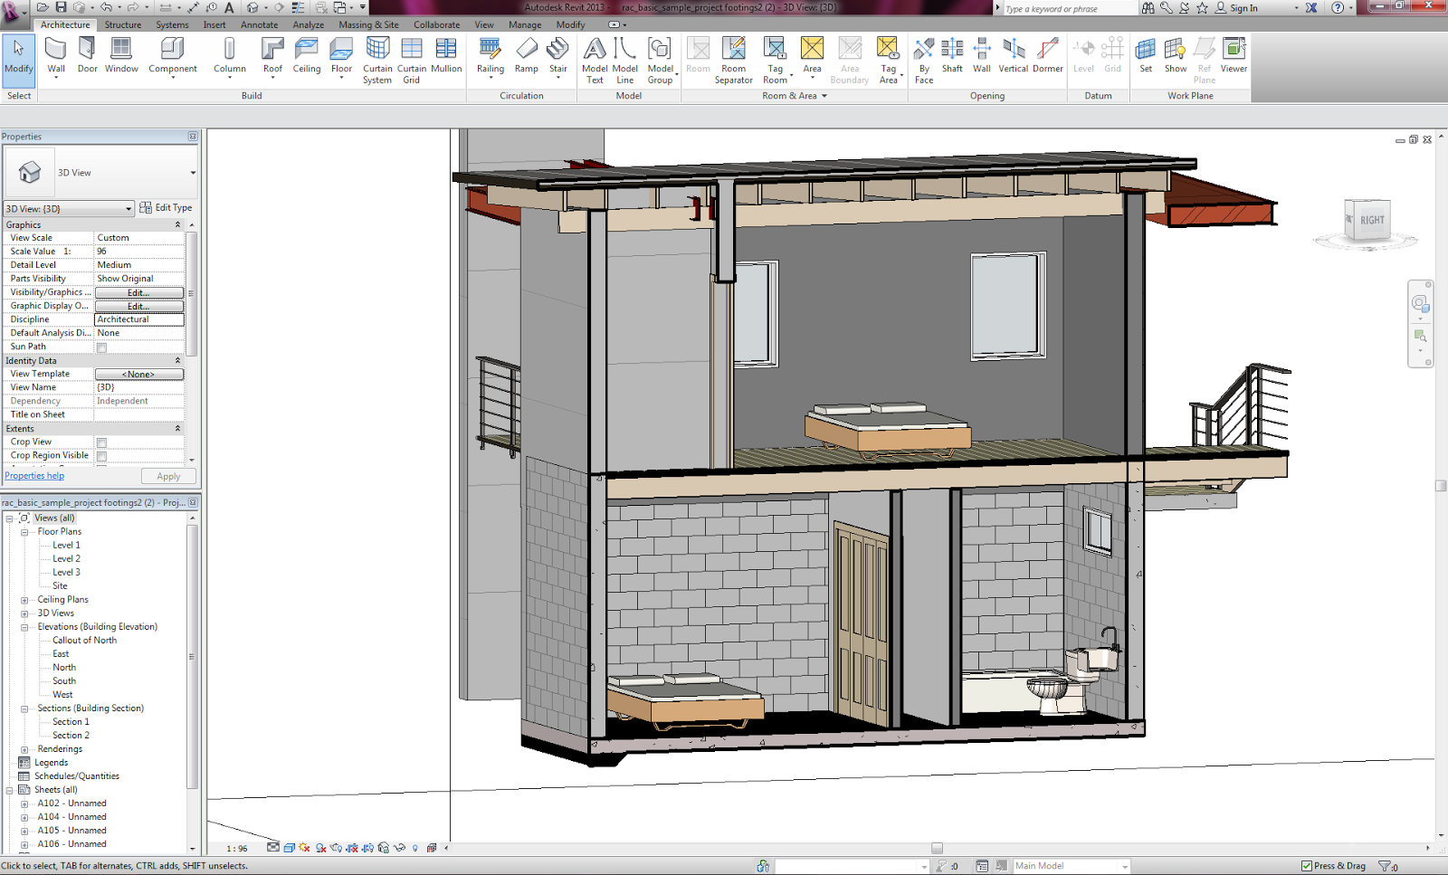The width and height of the screenshot is (1448, 875).
Task: Click the Railing tool
Action: pos(491,54)
